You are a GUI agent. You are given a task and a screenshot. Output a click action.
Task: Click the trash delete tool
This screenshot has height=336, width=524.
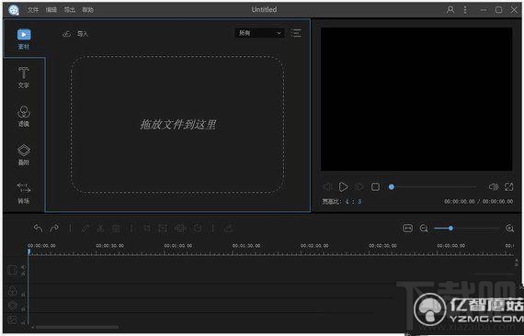coord(116,229)
